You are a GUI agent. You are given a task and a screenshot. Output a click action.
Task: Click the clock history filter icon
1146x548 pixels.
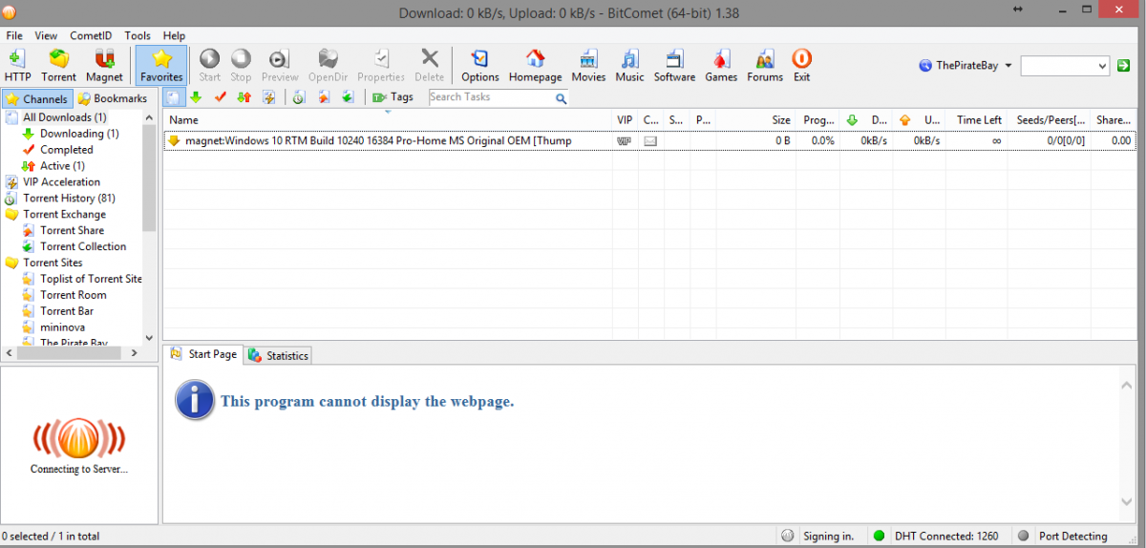[299, 97]
